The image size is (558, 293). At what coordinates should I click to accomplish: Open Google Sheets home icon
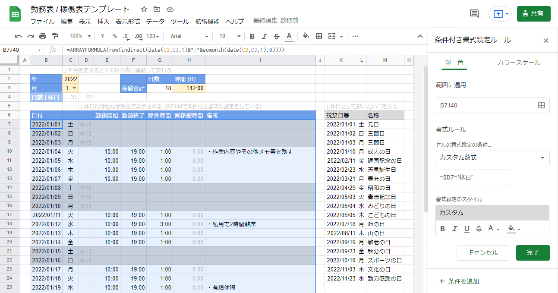[16, 14]
